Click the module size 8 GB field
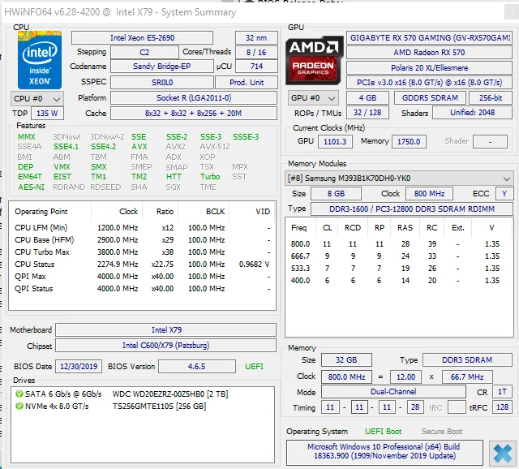Image resolution: width=519 pixels, height=469 pixels. (x=336, y=193)
